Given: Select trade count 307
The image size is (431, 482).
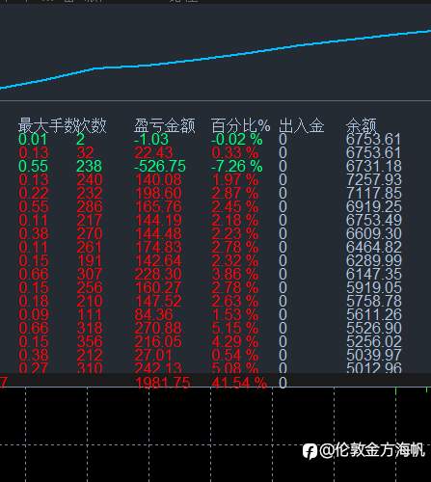Looking at the screenshot, I should (x=90, y=275).
